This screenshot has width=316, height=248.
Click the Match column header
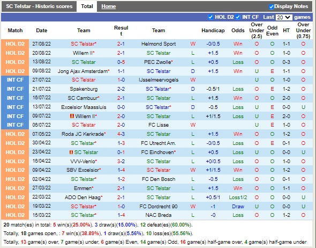click(x=15, y=31)
